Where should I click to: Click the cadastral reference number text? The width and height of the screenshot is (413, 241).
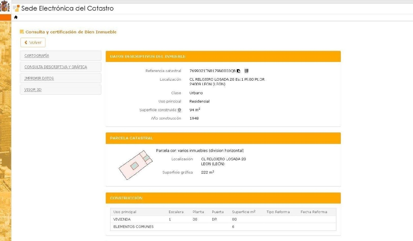point(212,71)
